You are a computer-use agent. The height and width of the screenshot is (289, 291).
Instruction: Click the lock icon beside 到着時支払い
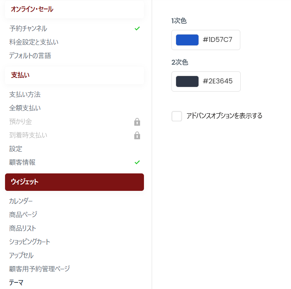click(x=137, y=136)
